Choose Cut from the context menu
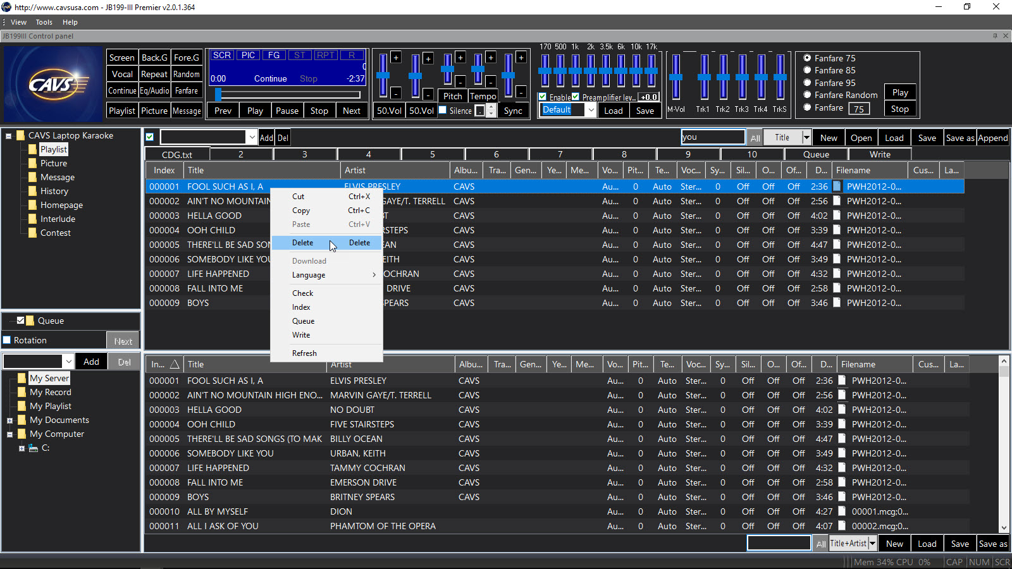 (326, 197)
